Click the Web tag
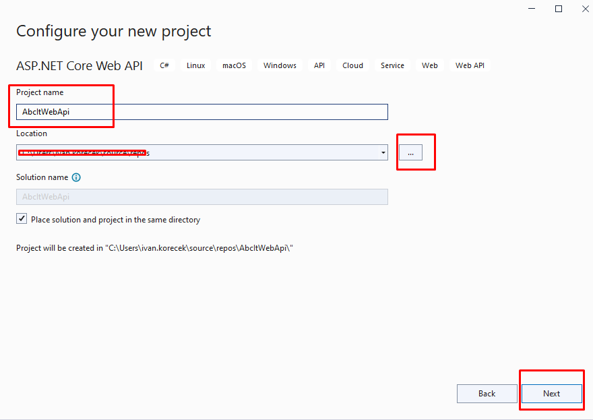Viewport: 593px width, 420px height. pyautogui.click(x=430, y=65)
